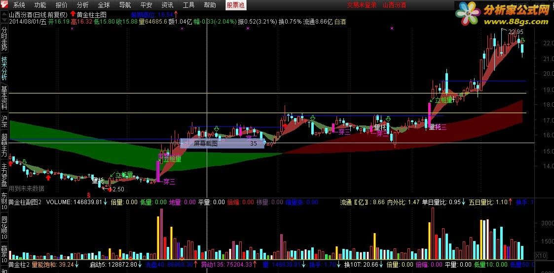Click the 内外比: 1.47 value
Viewport: 554px width, 273px height.
click(403, 202)
